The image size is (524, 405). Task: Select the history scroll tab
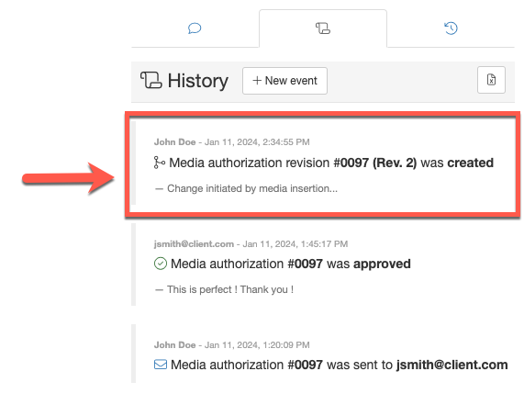323,28
